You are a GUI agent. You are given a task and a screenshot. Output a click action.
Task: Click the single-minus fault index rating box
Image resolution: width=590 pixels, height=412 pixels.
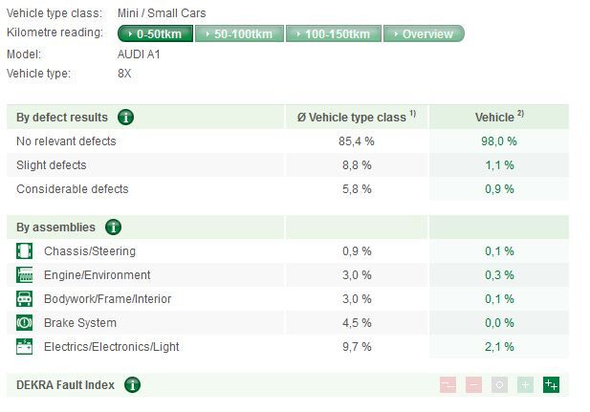[473, 385]
